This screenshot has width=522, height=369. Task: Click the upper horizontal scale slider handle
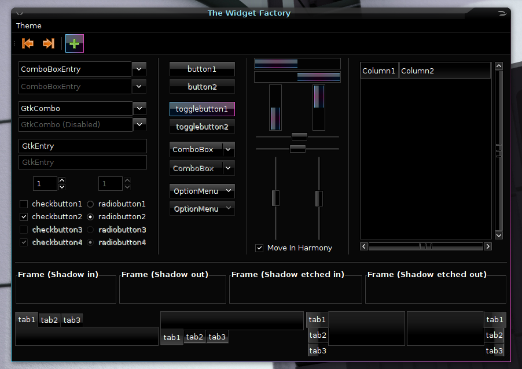click(x=299, y=136)
